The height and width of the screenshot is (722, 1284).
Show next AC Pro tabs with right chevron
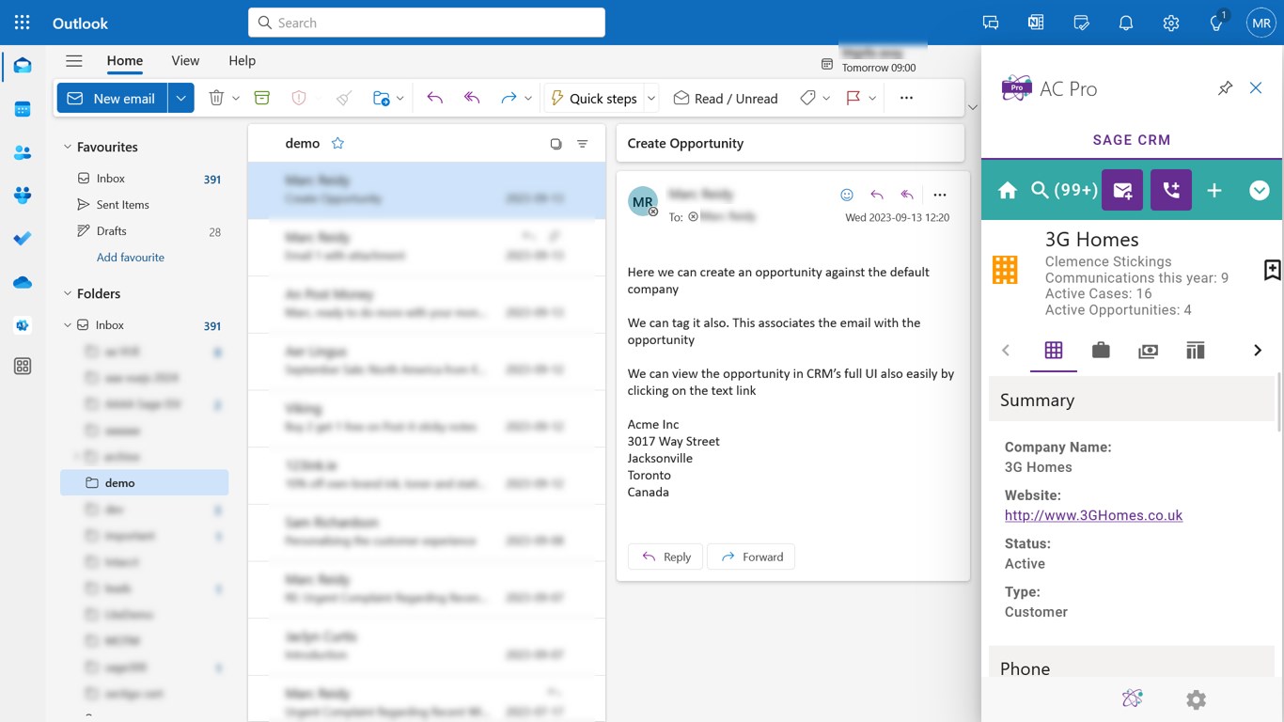pos(1258,351)
